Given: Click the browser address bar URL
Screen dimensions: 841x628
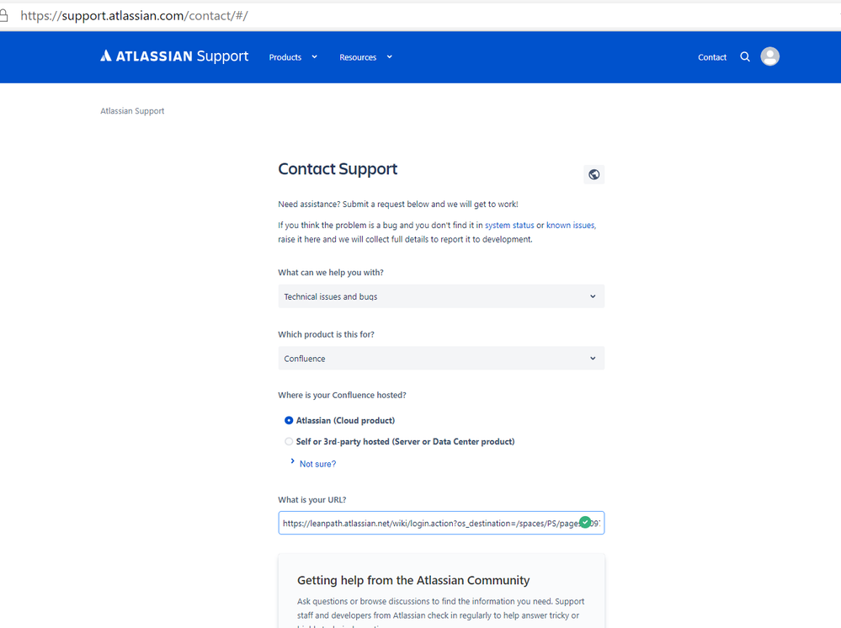Looking at the screenshot, I should click(x=134, y=15).
